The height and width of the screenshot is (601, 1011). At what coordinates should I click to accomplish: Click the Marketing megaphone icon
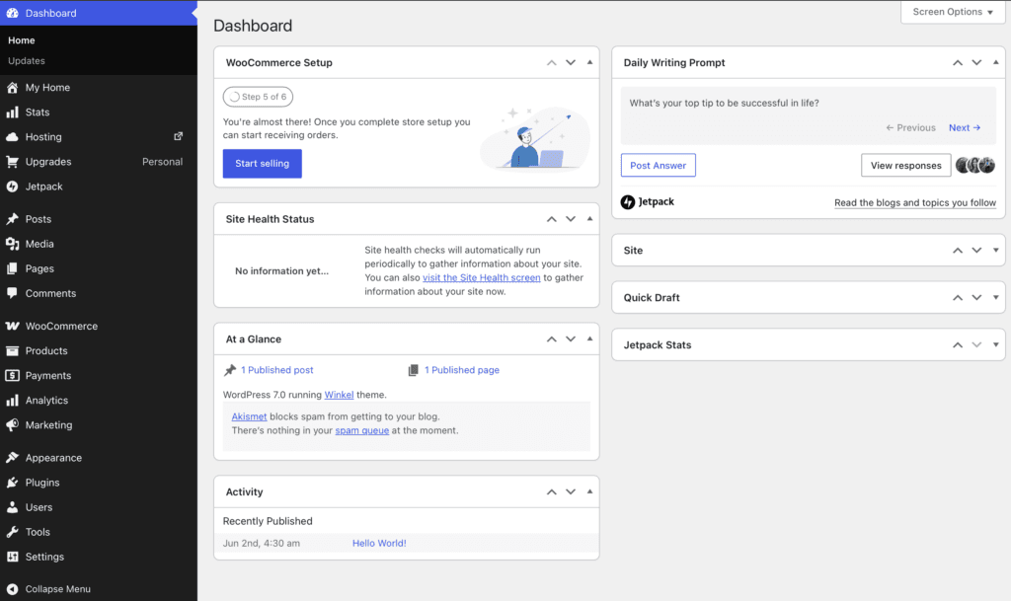pos(12,425)
